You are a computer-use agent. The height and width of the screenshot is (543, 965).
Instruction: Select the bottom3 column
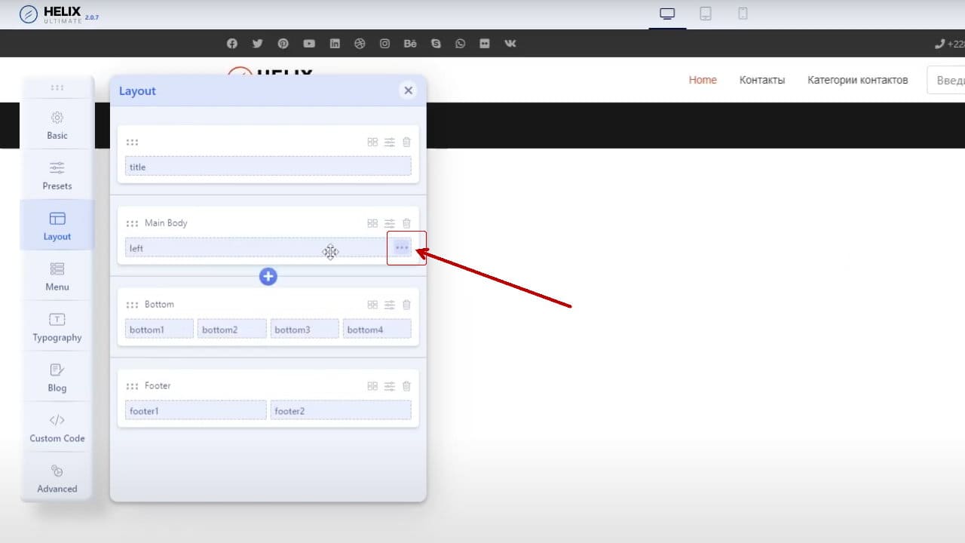tap(305, 329)
